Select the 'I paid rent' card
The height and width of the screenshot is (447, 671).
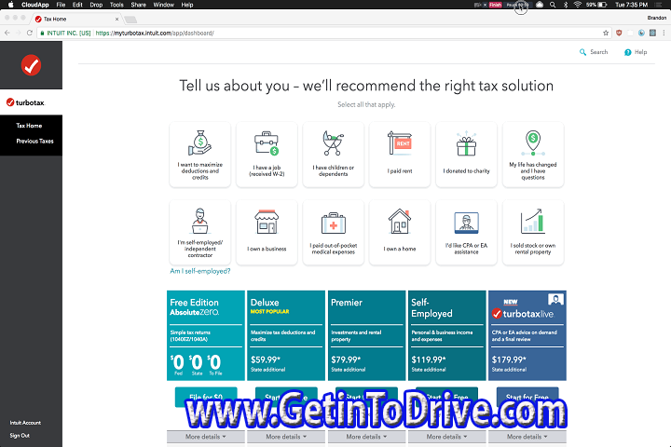point(400,155)
